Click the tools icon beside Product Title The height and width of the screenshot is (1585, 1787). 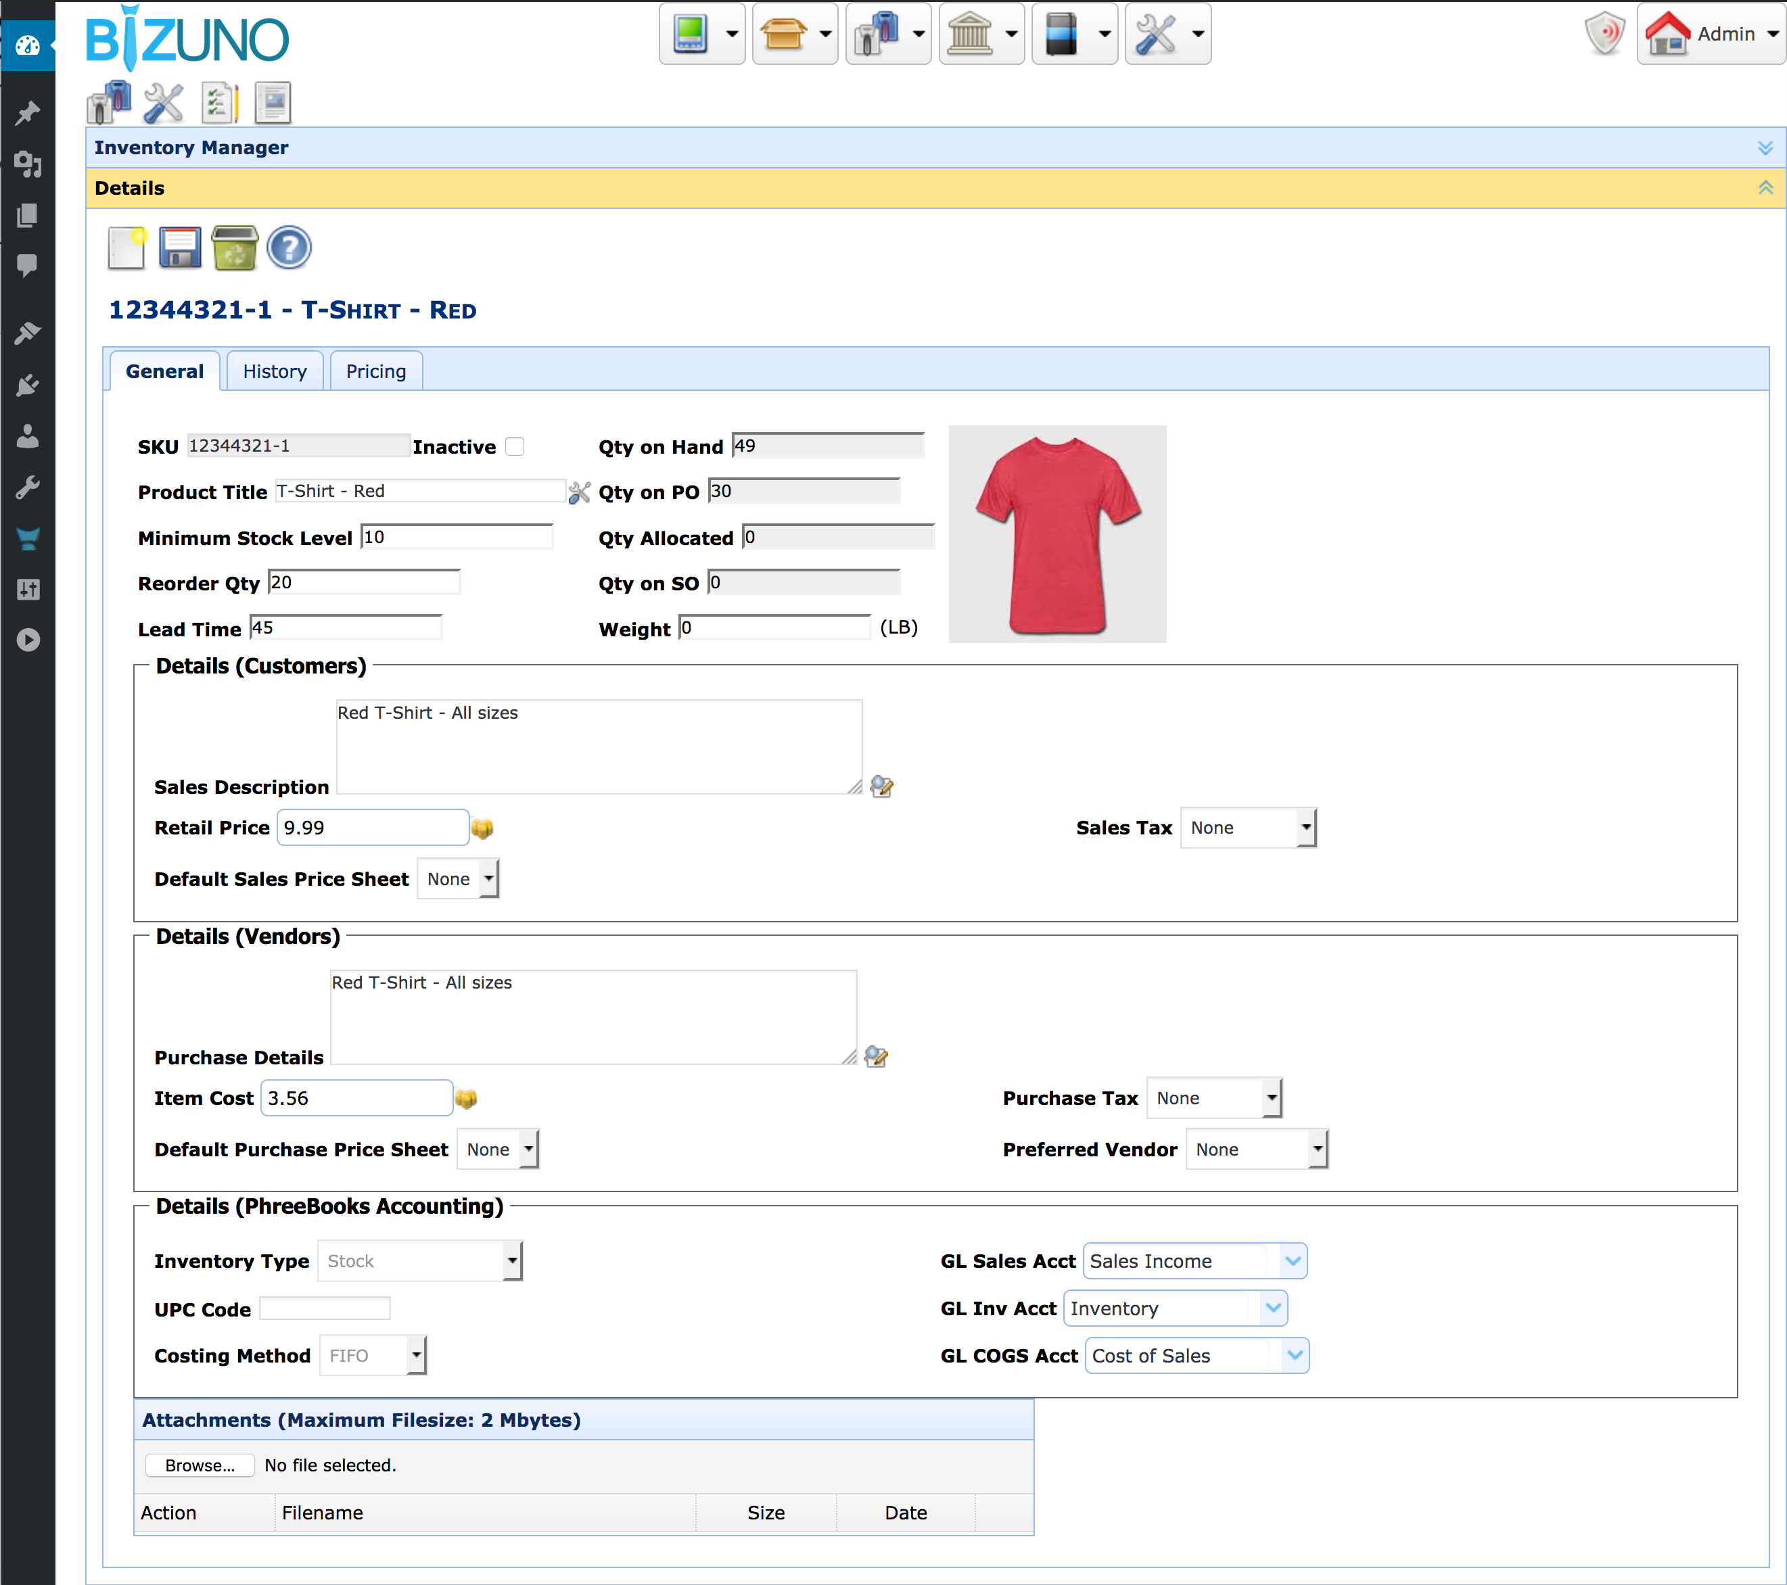579,492
